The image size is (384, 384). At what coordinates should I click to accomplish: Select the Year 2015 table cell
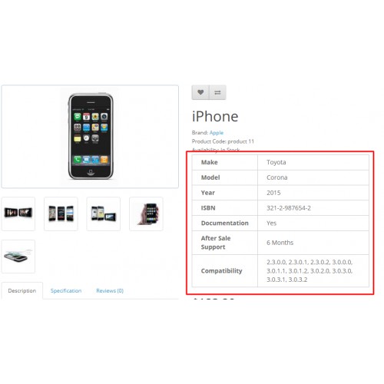[313, 193]
